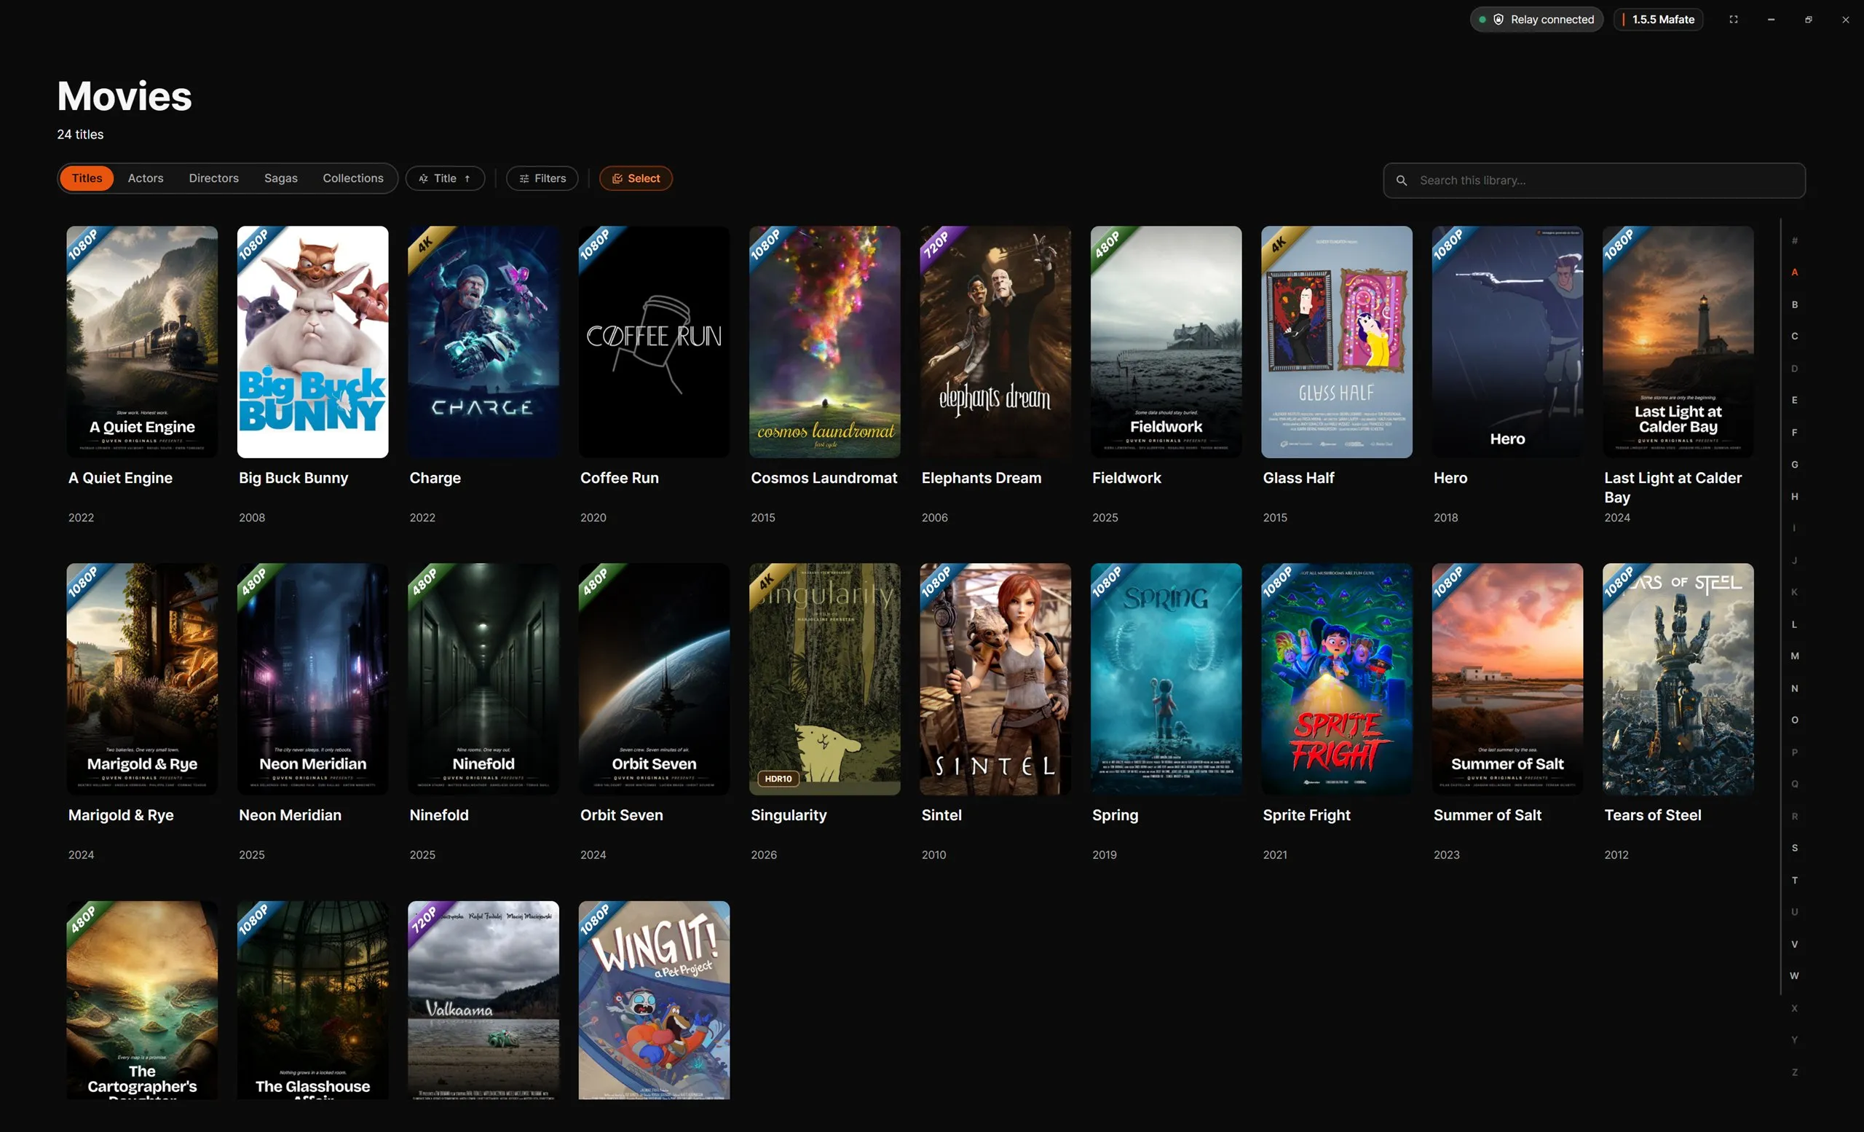
Task: Open the Cosmos Laundromat poster
Action: (824, 342)
